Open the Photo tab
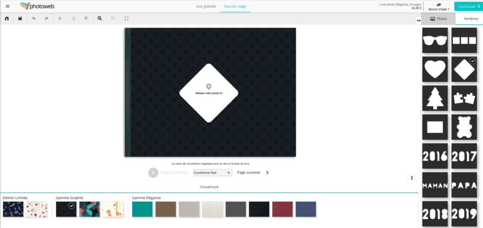 click(x=438, y=19)
